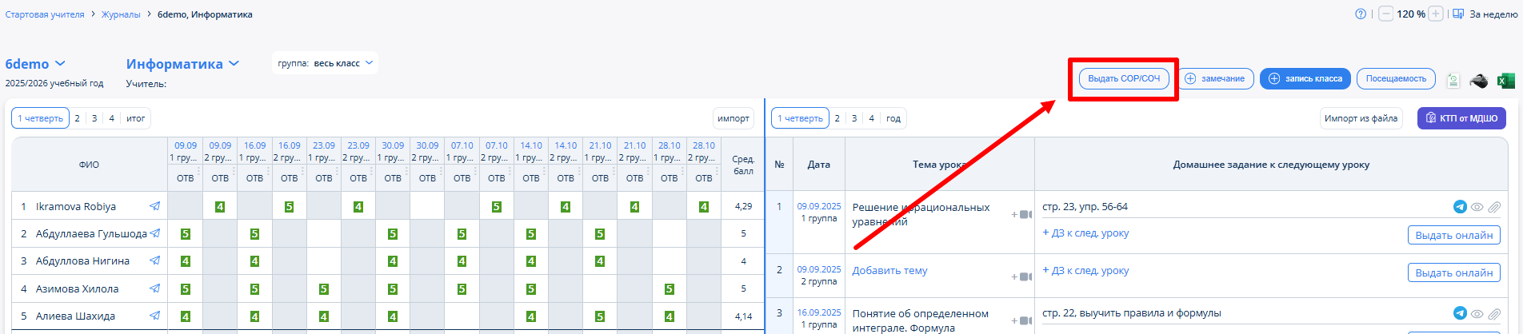Add video conference to lesson 1

1021,214
